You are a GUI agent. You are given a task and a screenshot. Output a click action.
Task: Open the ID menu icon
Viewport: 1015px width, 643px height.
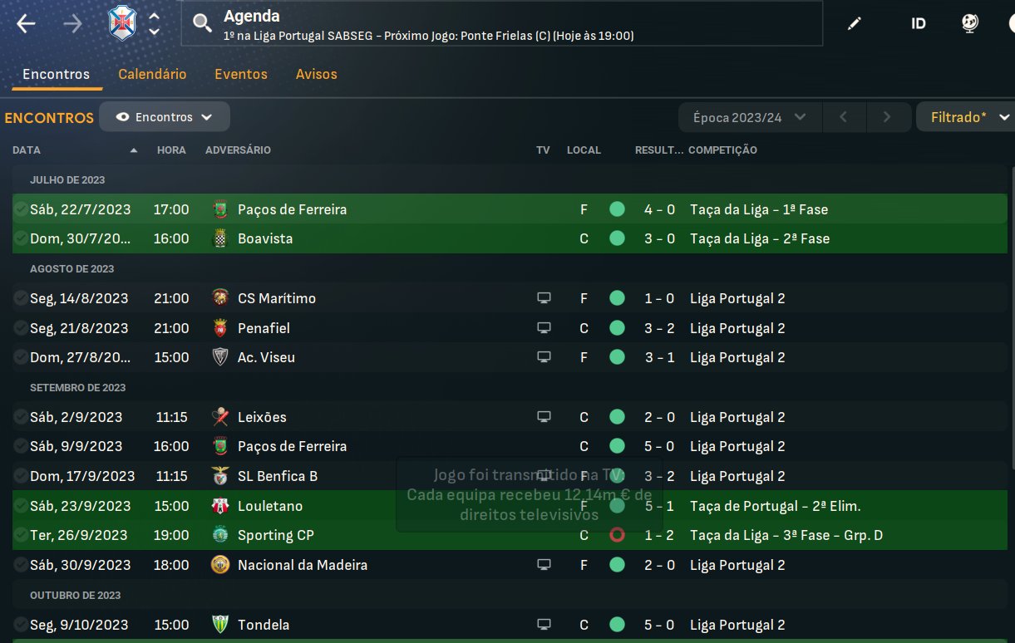tap(918, 24)
